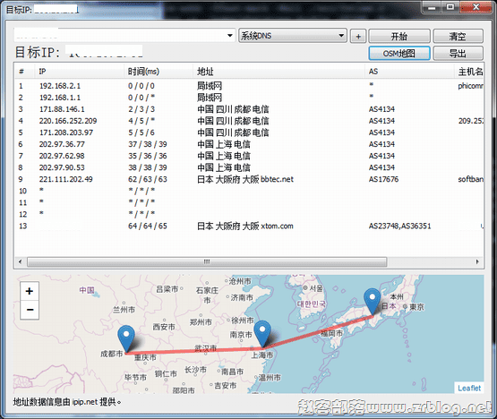Click the horizontal scrollbar thumb in table

click(x=207, y=261)
